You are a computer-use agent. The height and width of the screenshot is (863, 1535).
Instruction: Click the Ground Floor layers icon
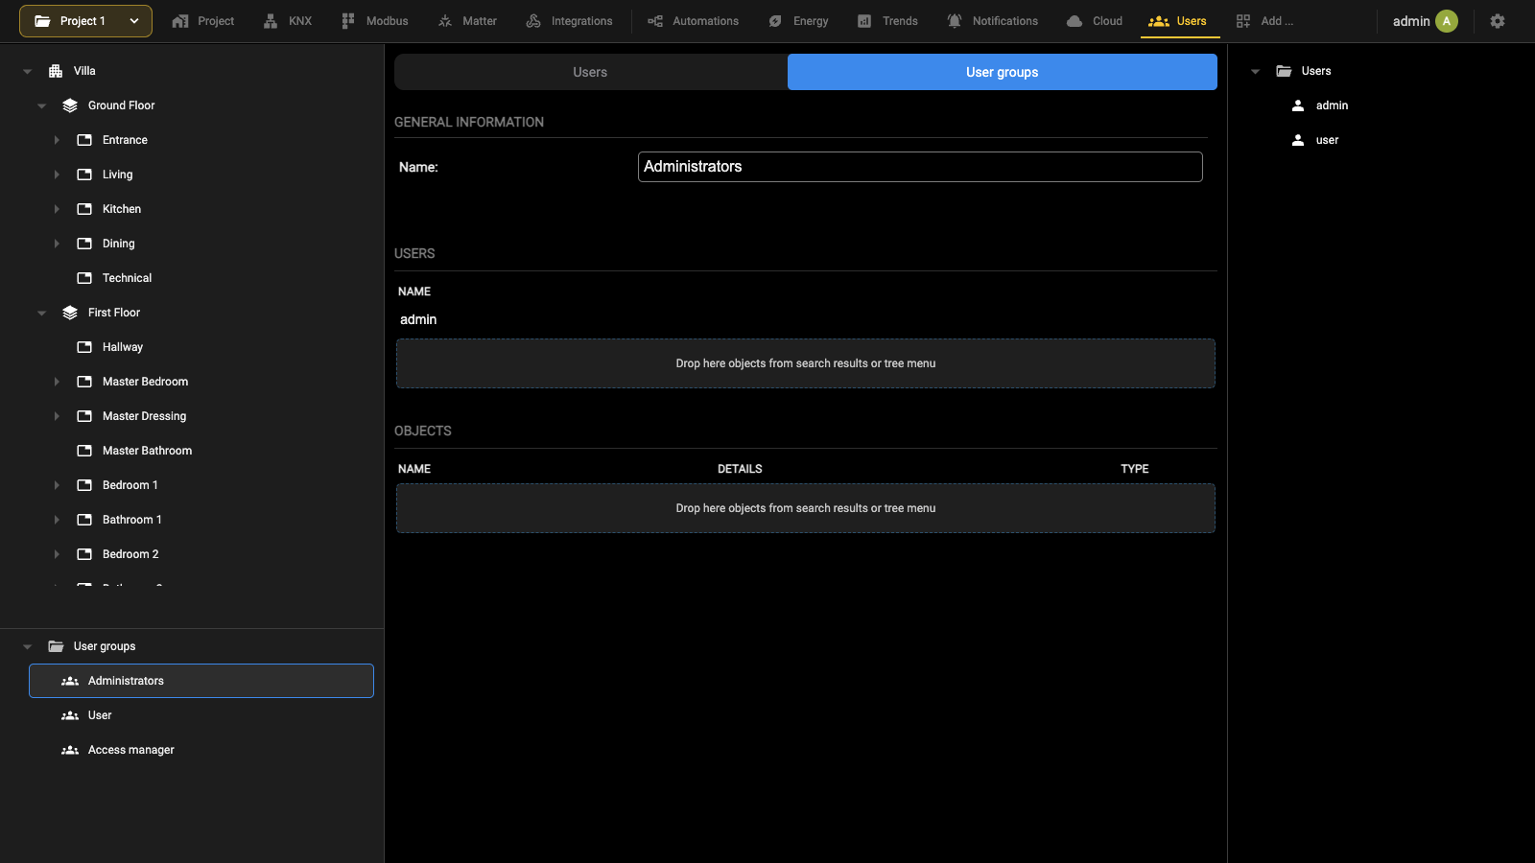(x=70, y=105)
